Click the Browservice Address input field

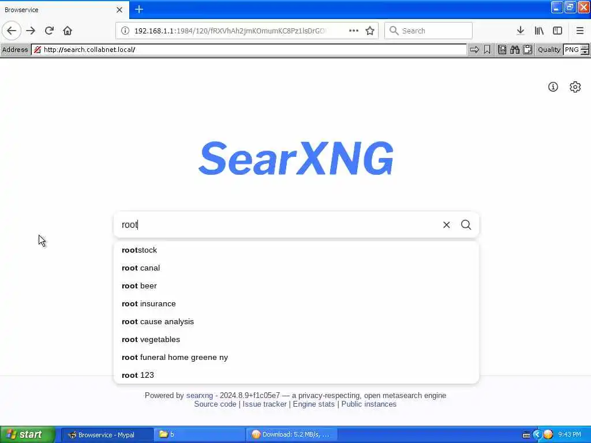249,50
